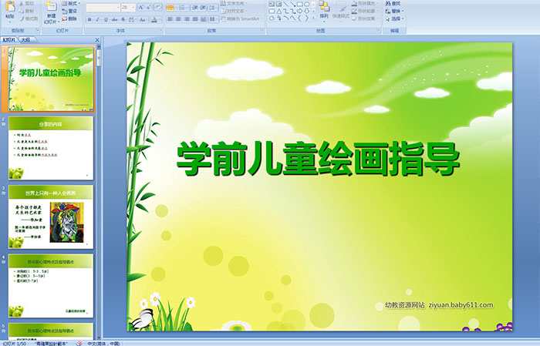This screenshot has height=346, width=540.
Task: Toggle Strikethrough (abc) formatting
Action: 114,19
